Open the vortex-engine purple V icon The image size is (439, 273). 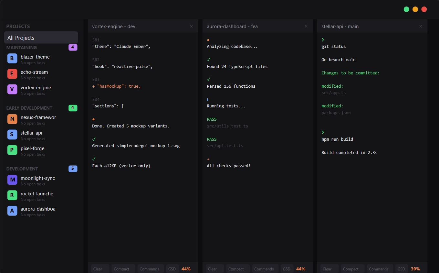[x=12, y=89]
